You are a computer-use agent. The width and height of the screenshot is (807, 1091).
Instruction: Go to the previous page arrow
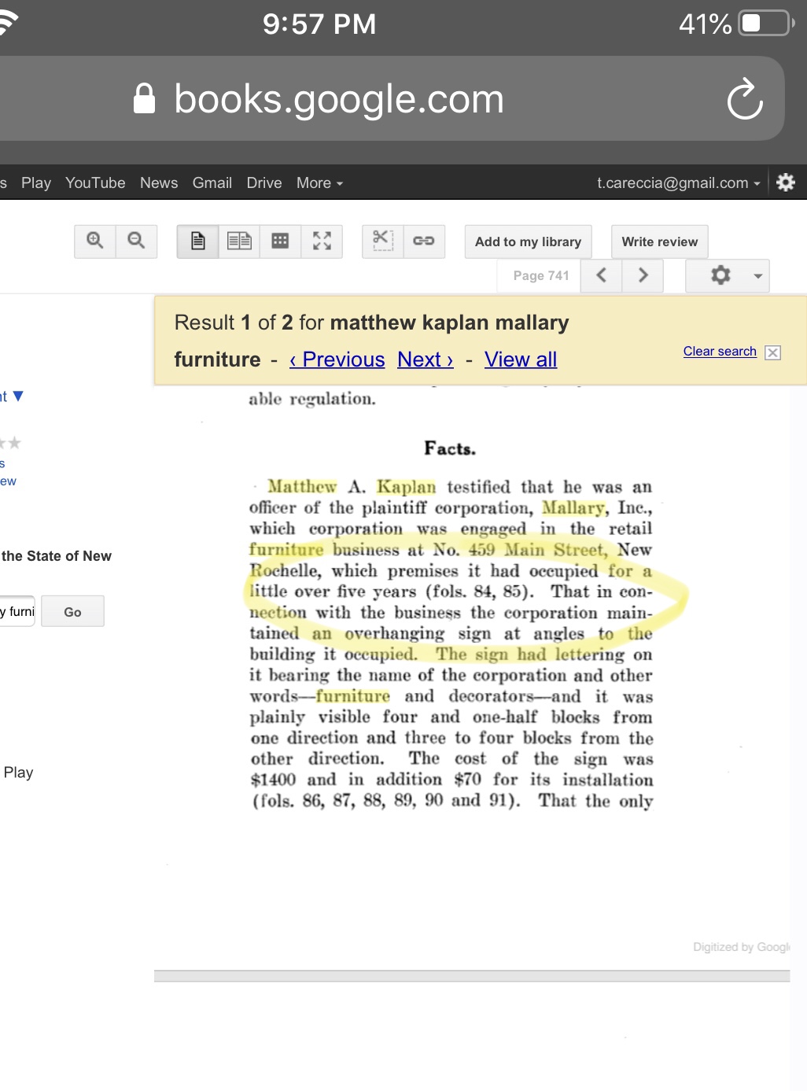click(602, 275)
